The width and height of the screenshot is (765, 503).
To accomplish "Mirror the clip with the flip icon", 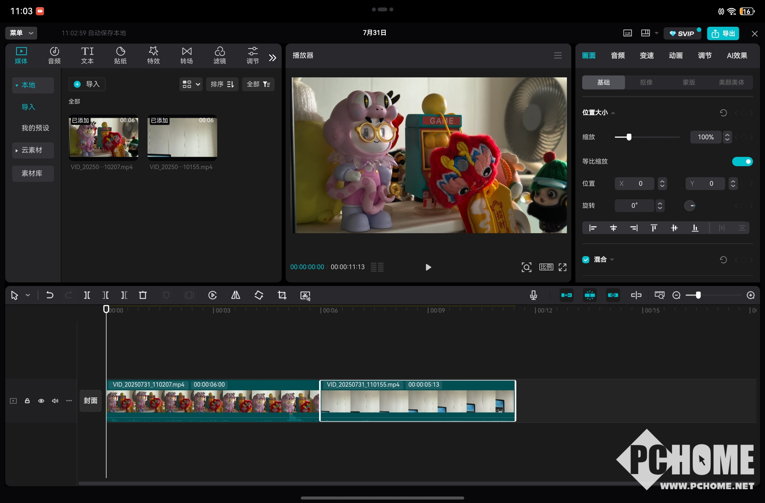I will (x=236, y=295).
